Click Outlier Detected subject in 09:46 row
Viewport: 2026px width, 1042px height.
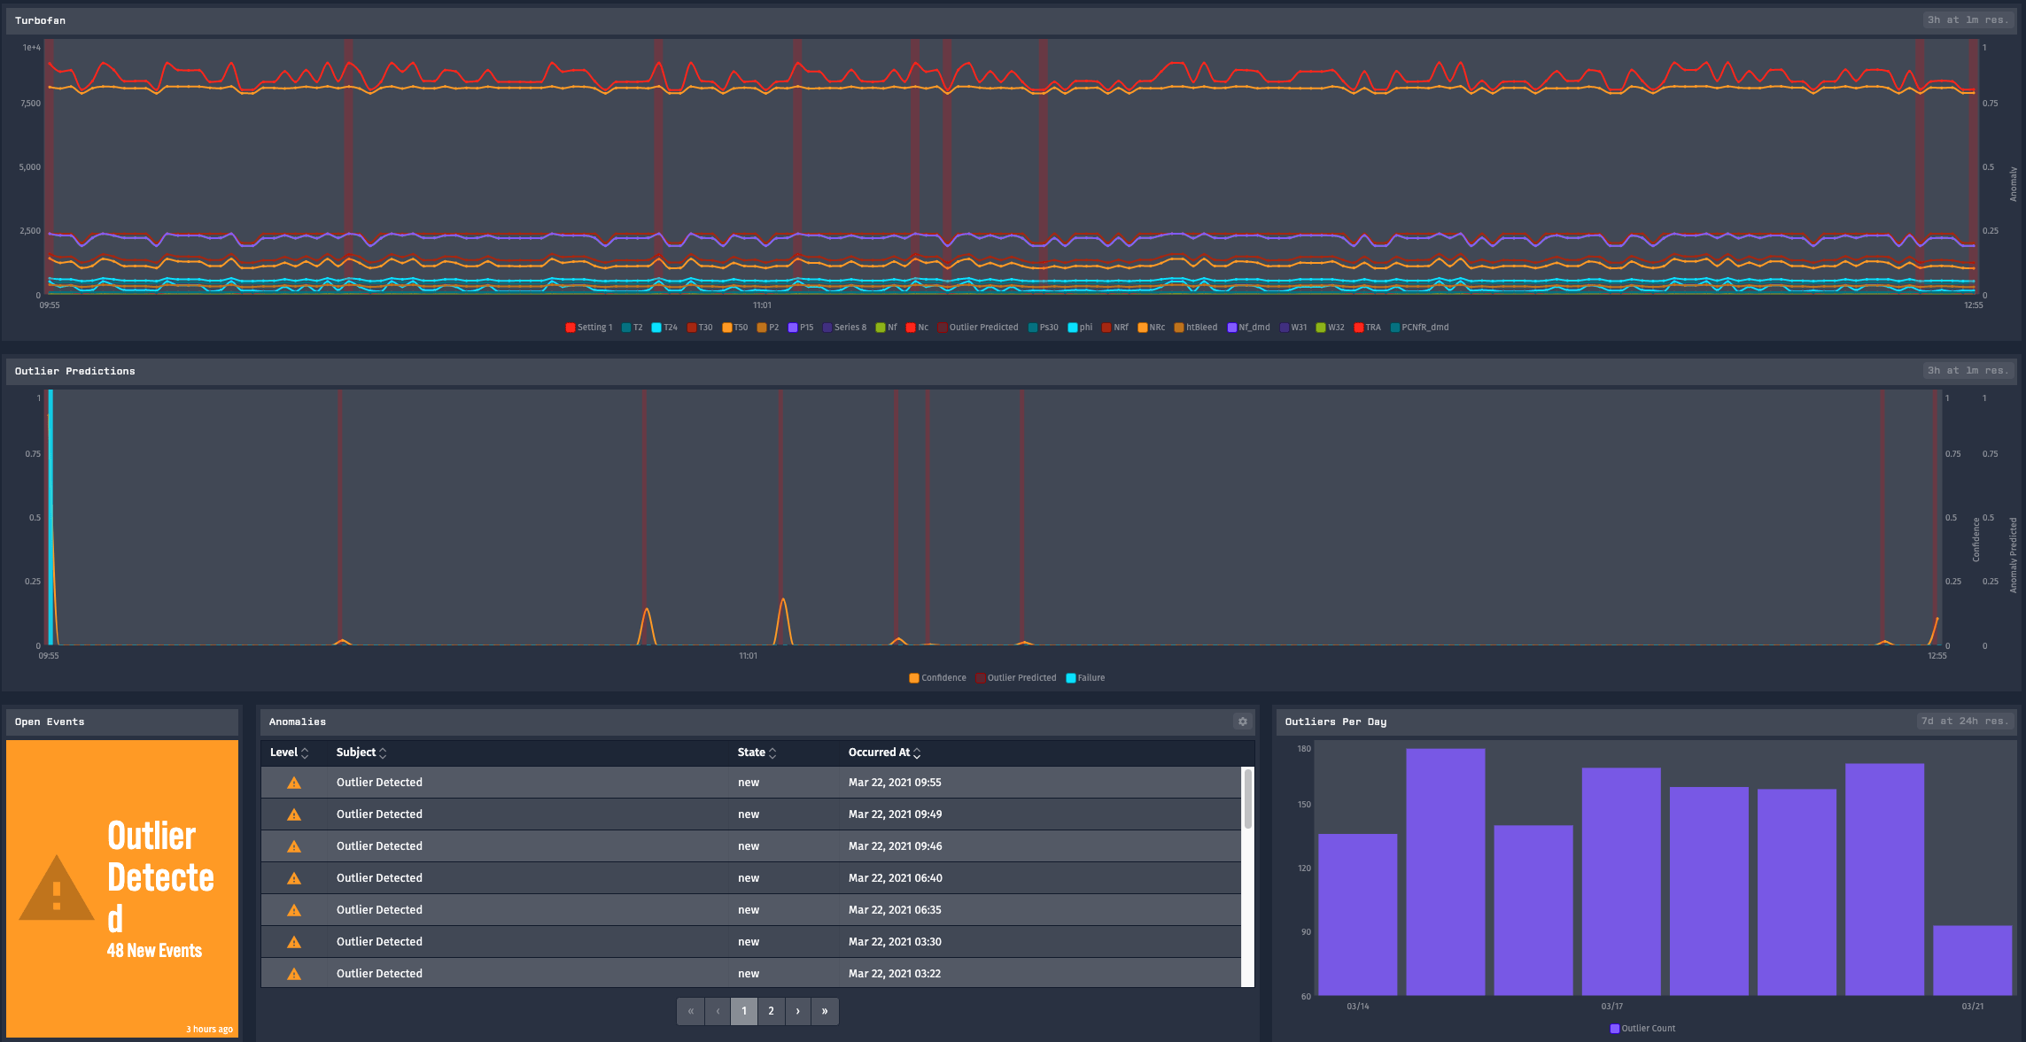tap(379, 846)
